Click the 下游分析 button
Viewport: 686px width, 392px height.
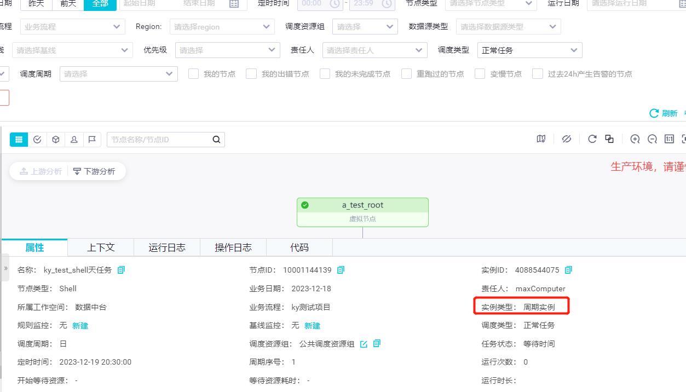(94, 171)
